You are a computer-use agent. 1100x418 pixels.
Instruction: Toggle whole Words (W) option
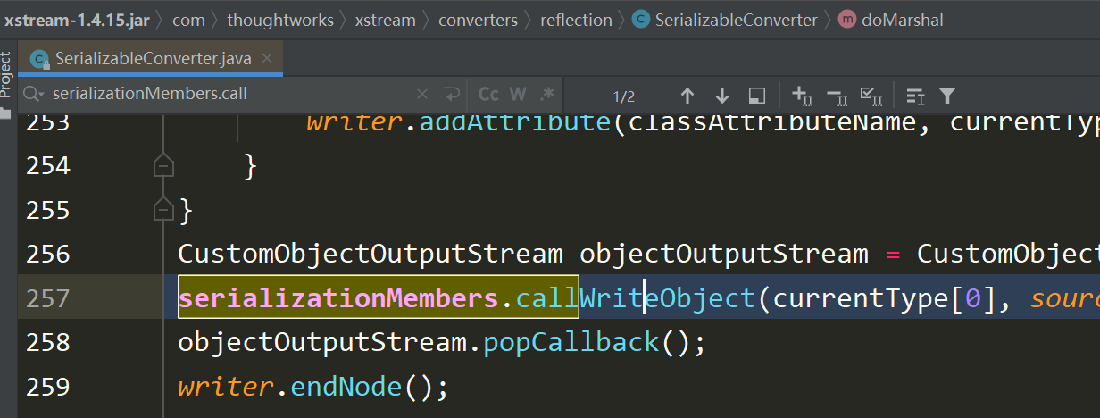518,95
